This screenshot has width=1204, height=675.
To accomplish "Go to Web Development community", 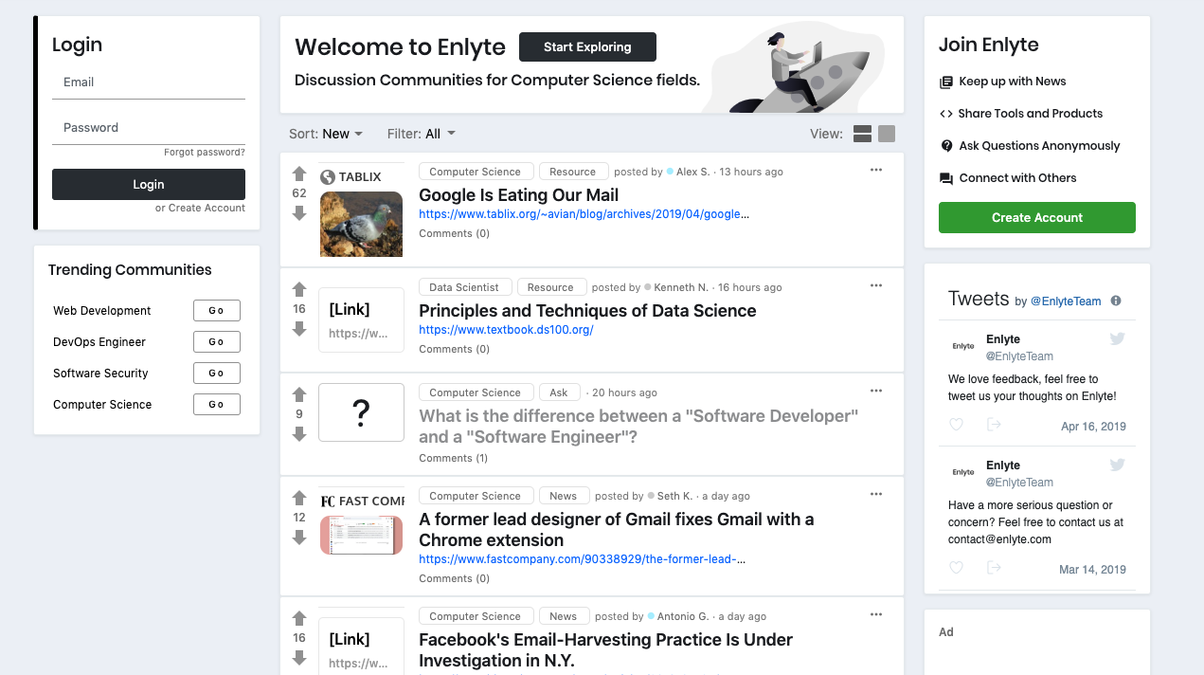I will click(217, 310).
